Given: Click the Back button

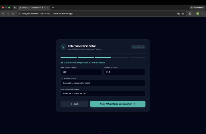Looking at the screenshot, I should click(x=74, y=104).
